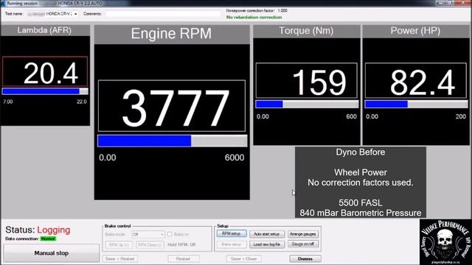Click the application icon in title bar
Screen dimensions: 472x265
pyautogui.click(x=3, y=3)
